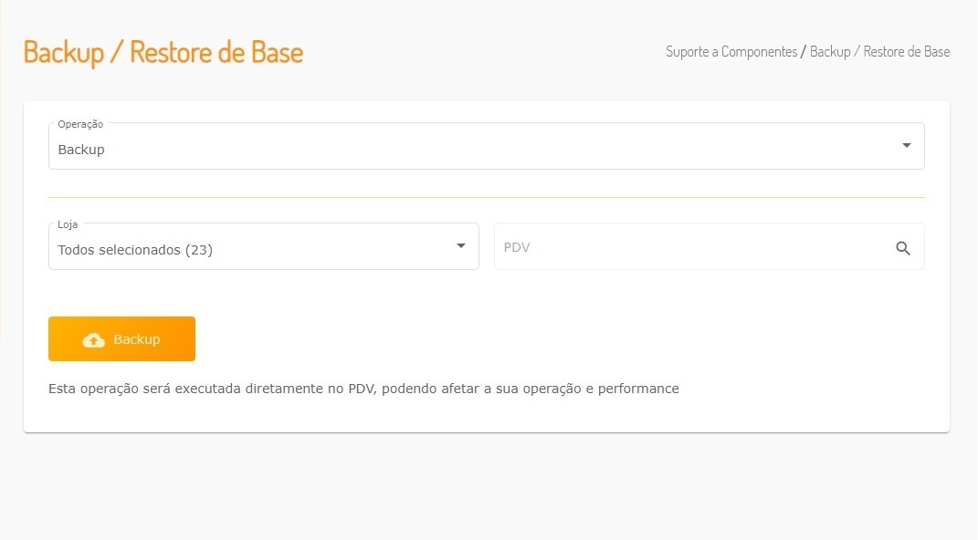Click empty space right of Backup button
Image resolution: width=978 pixels, height=540 pixels.
tap(548, 339)
